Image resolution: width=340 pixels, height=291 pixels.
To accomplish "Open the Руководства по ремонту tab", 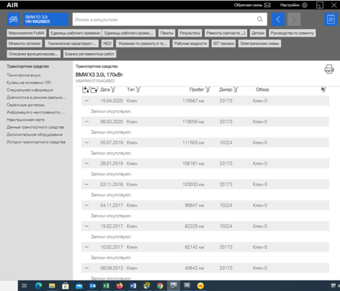I will click(x=292, y=33).
